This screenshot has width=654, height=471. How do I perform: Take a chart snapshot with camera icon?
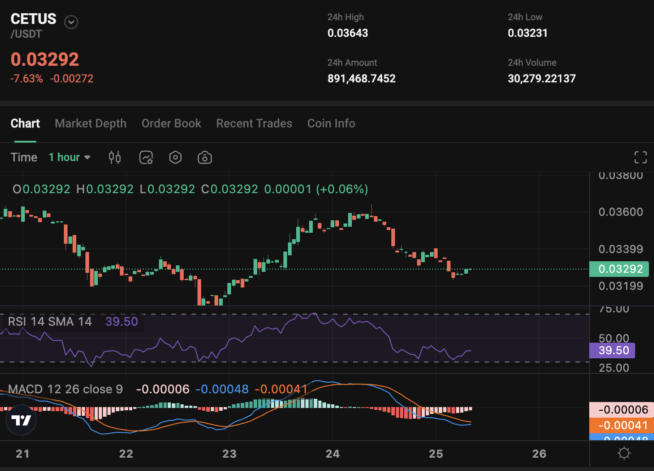coord(205,157)
